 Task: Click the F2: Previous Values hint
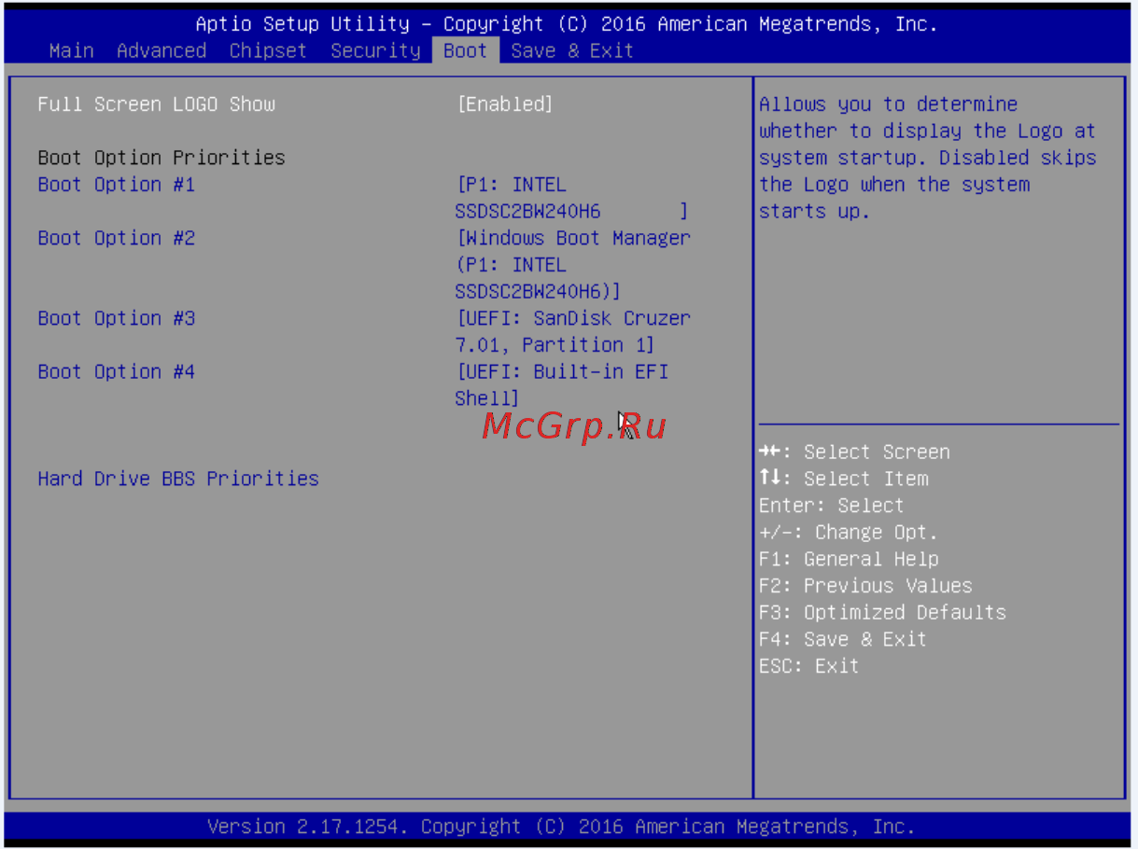pyautogui.click(x=865, y=586)
